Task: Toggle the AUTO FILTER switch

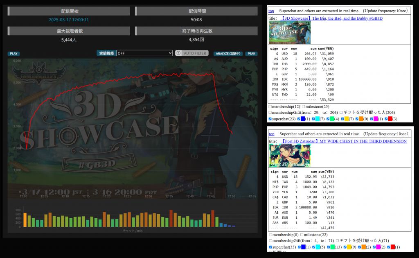Action: tap(191, 53)
